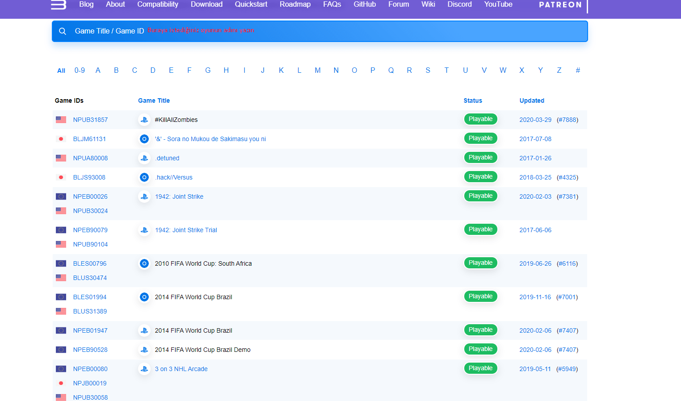Click the EU flag beside NPEB90079
The image size is (681, 401).
point(61,230)
